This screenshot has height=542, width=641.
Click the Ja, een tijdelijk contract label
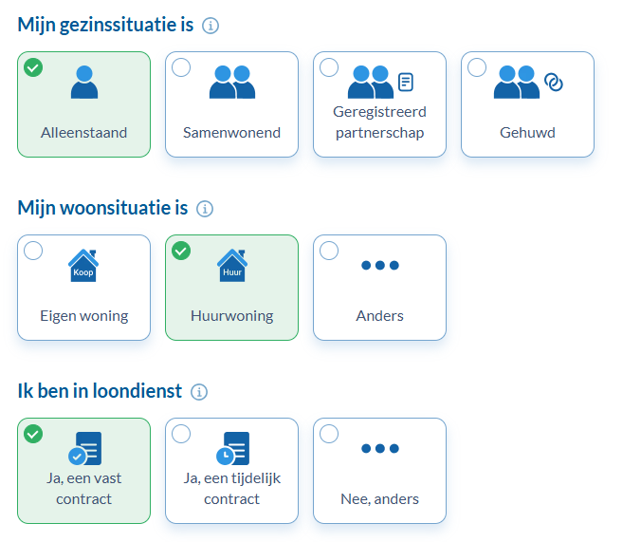[x=231, y=489]
